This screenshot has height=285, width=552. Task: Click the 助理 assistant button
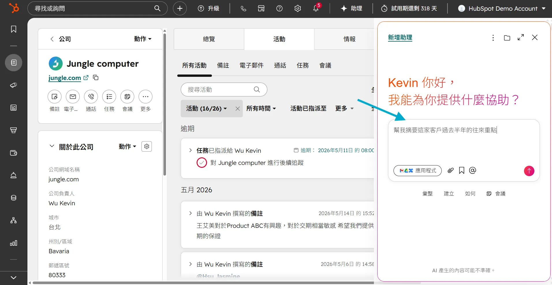click(x=351, y=8)
